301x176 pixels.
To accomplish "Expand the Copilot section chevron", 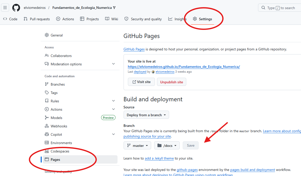I will [x=113, y=134].
